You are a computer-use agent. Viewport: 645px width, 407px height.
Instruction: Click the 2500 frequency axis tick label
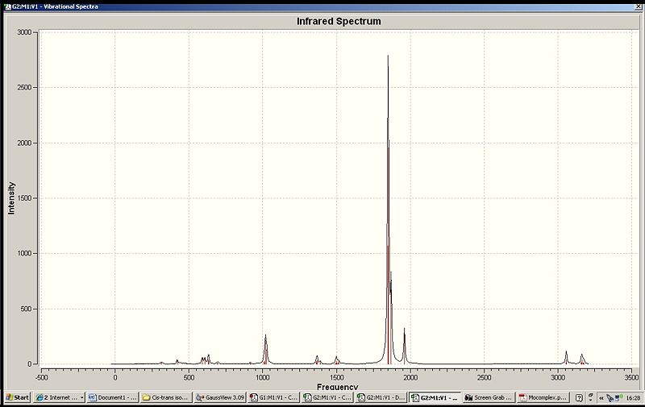tap(484, 377)
